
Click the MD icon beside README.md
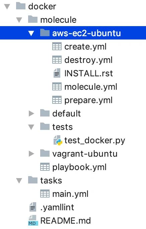pyautogui.click(x=33, y=220)
